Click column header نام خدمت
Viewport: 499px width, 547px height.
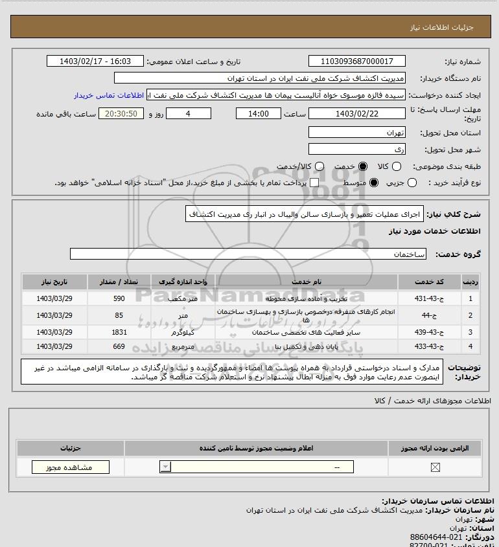(x=307, y=282)
